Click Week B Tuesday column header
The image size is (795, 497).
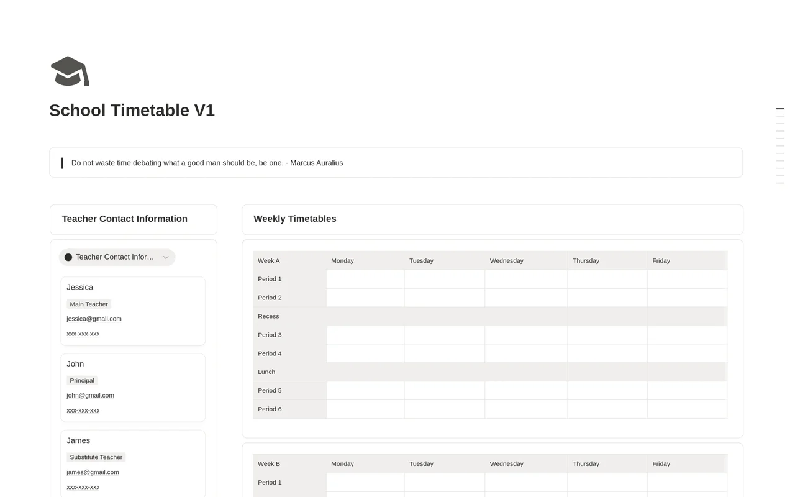tap(445, 463)
